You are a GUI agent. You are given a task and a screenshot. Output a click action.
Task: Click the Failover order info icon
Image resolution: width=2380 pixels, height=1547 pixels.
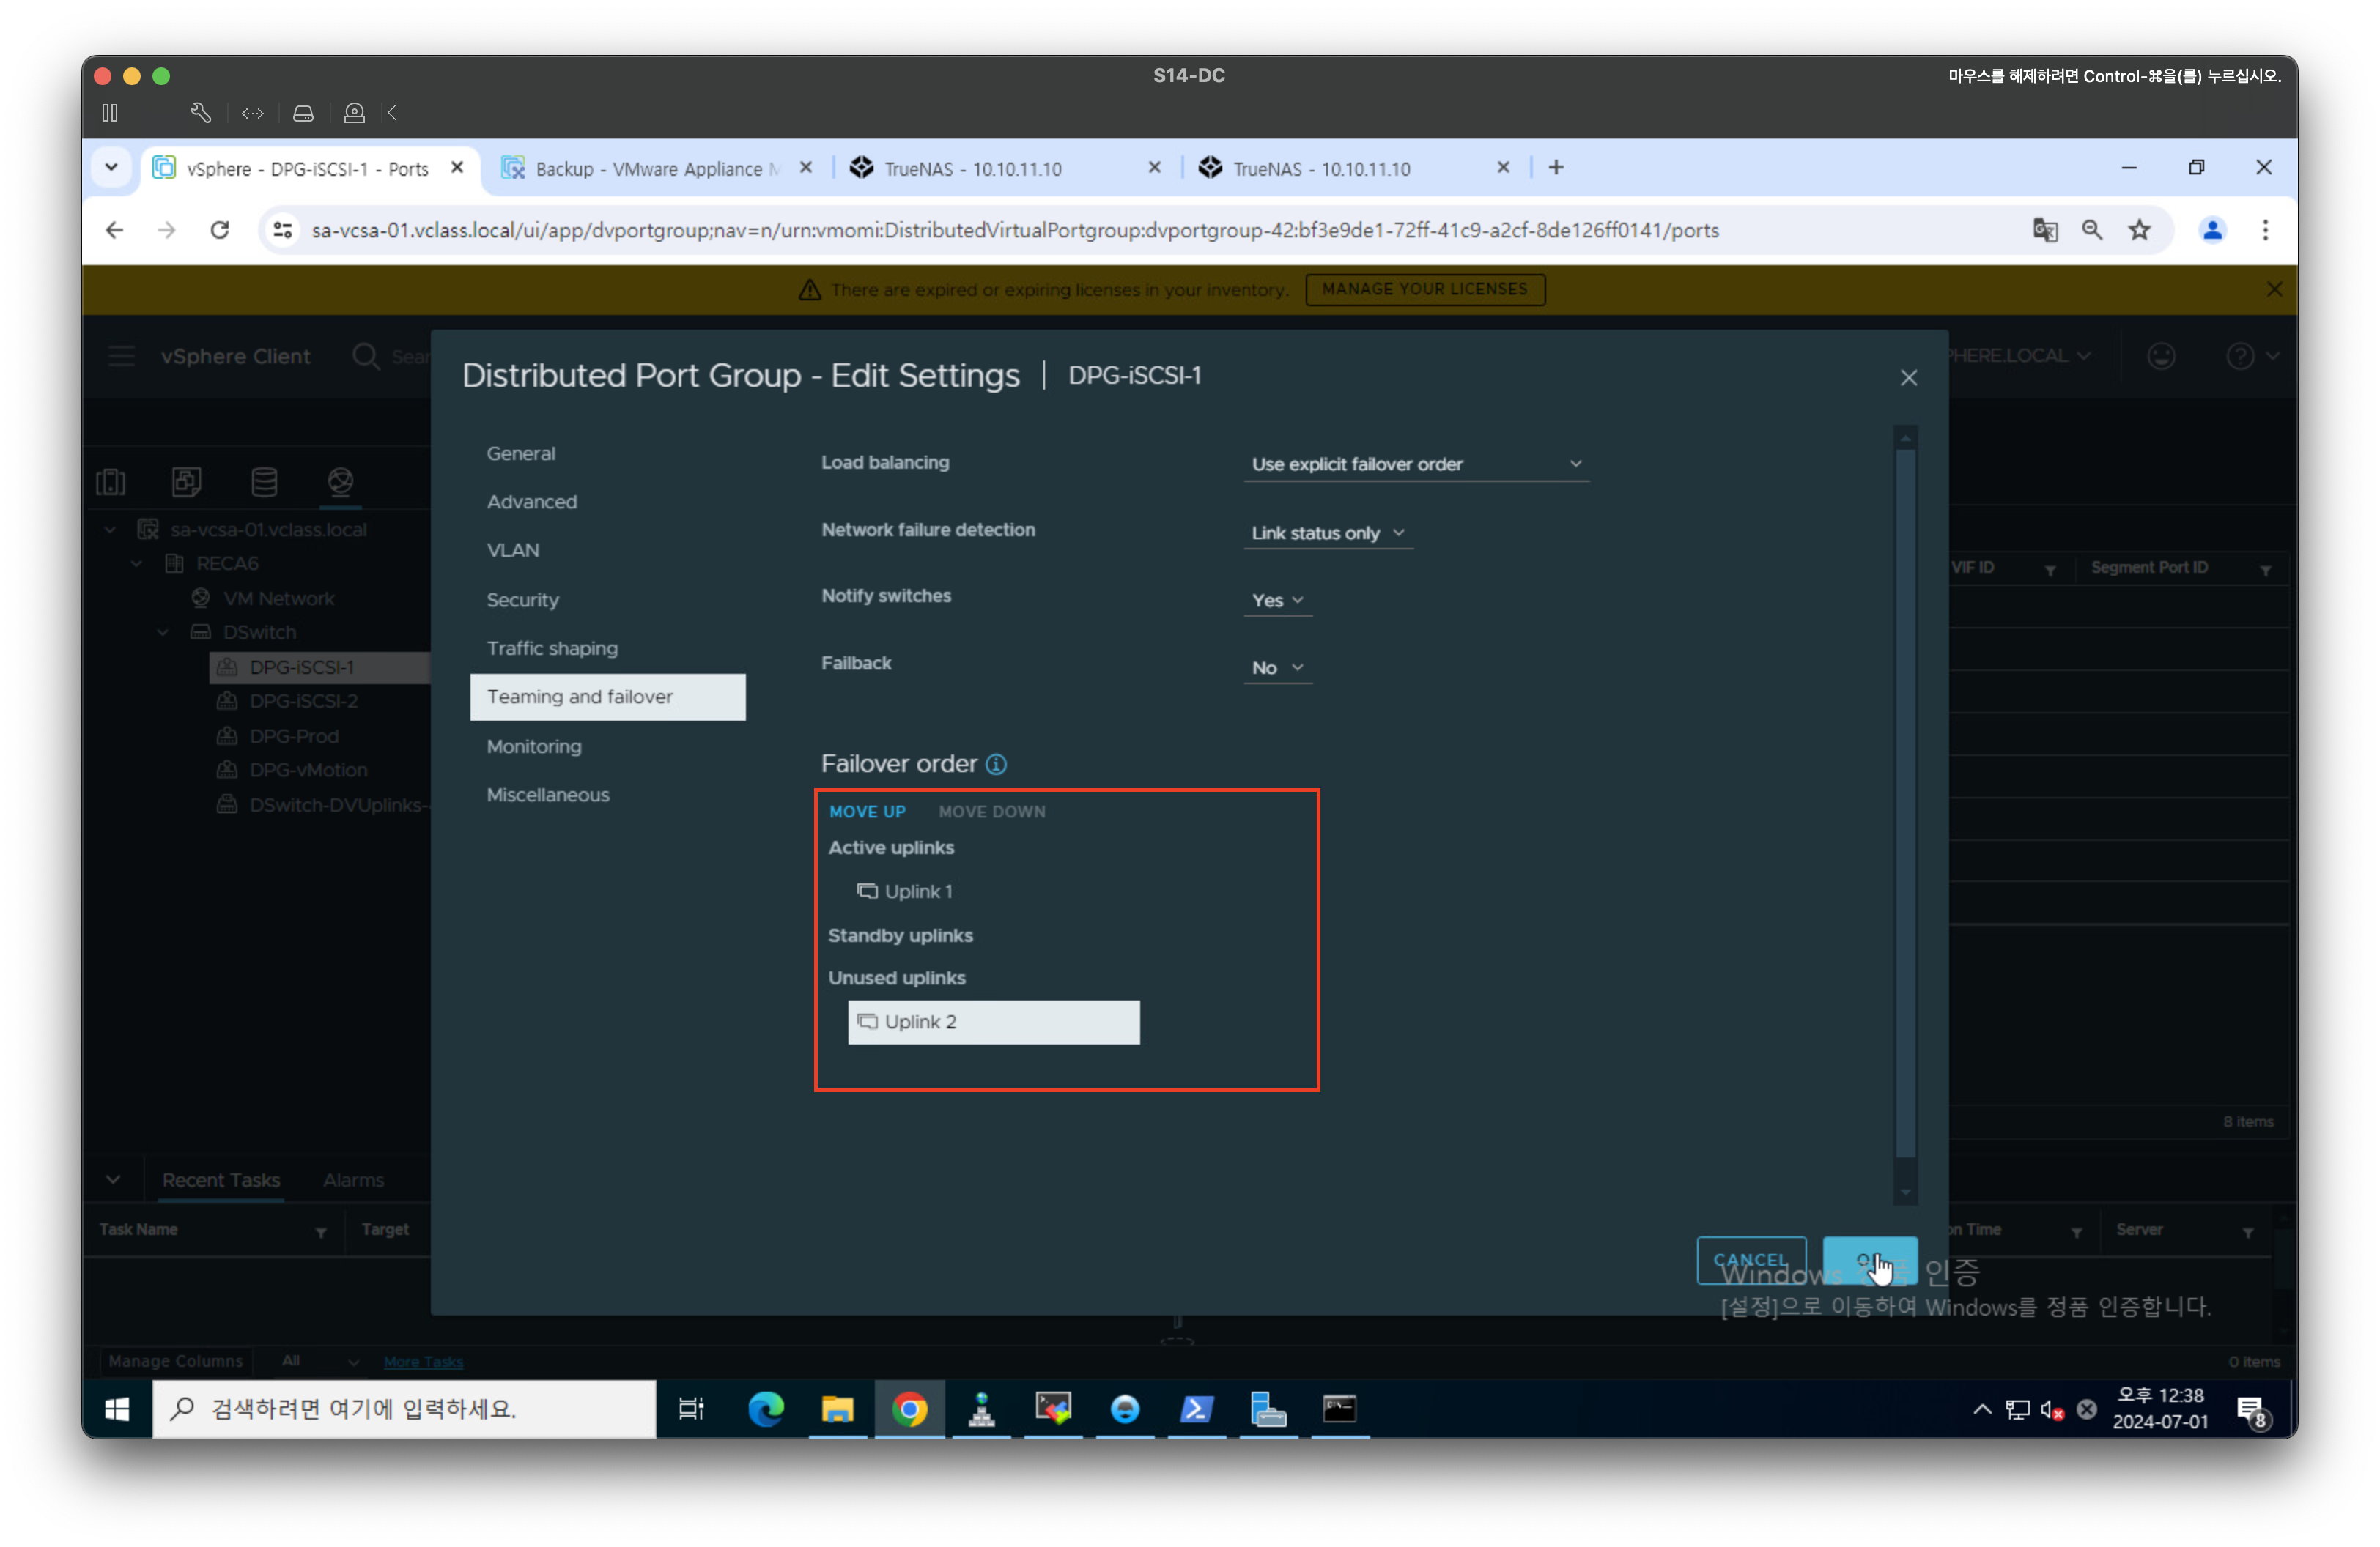point(996,765)
